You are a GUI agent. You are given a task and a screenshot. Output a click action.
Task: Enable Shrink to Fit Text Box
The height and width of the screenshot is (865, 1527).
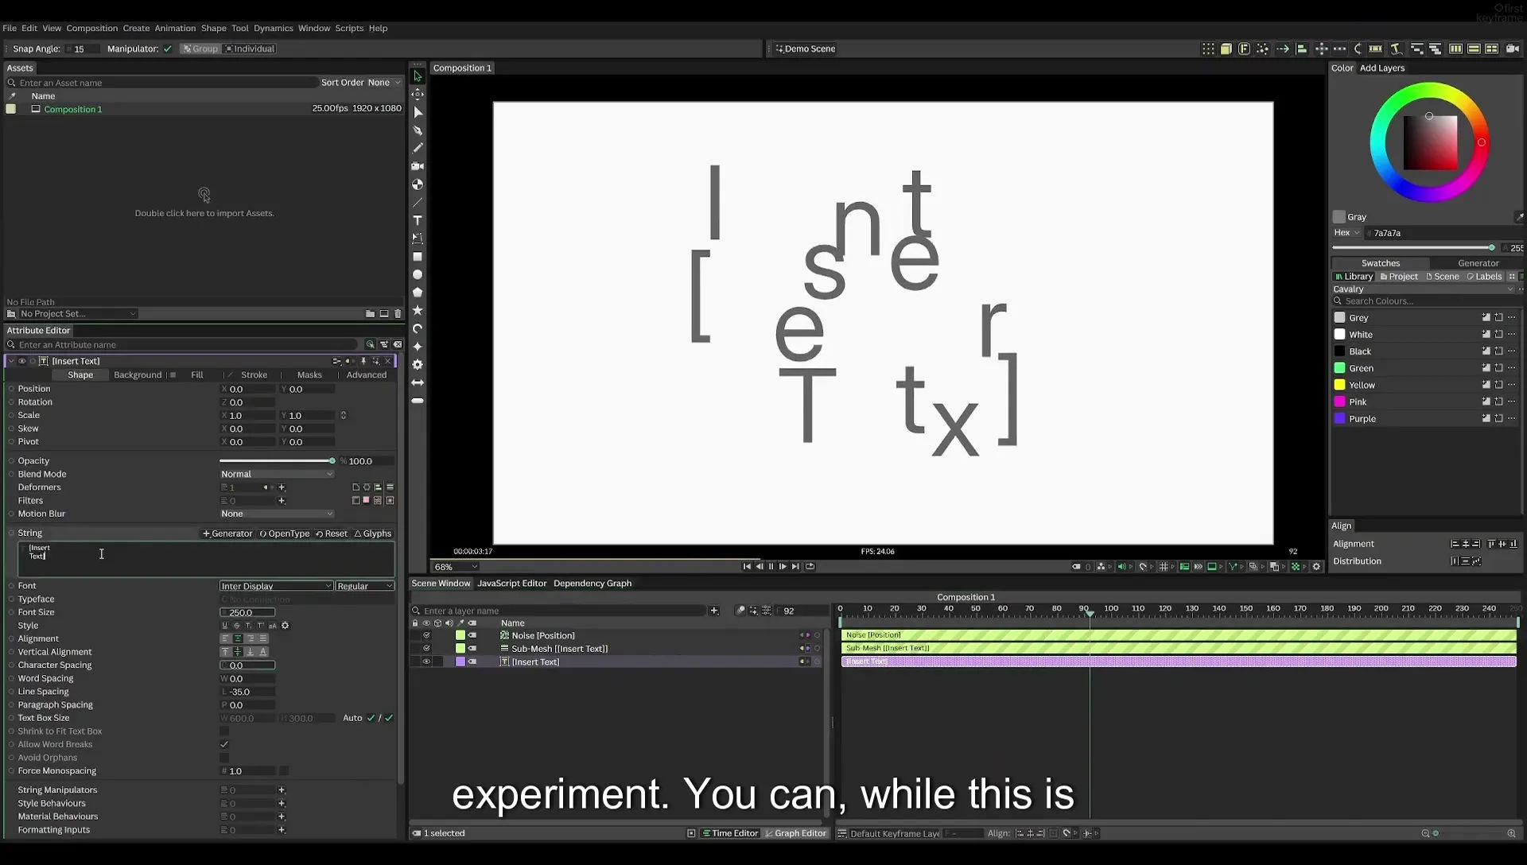[224, 731]
